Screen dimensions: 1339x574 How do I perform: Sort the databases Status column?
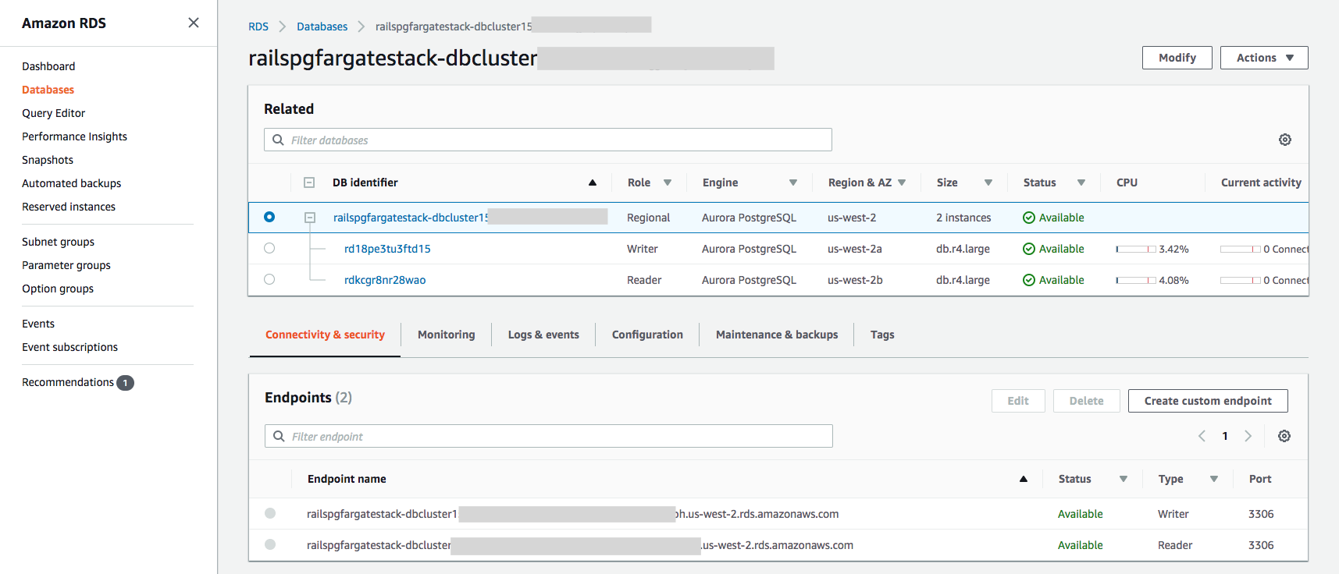point(1081,182)
